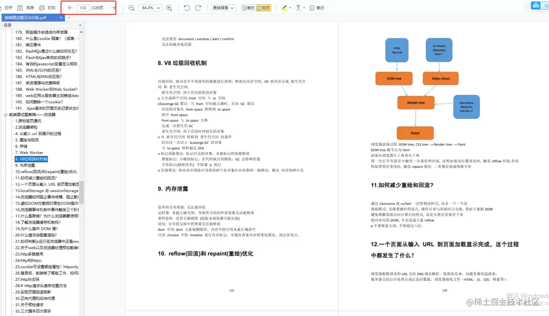Screen dimensions: 549x316
Task: Open outline item 17.什么是跨域
Action: (x=48, y=216)
